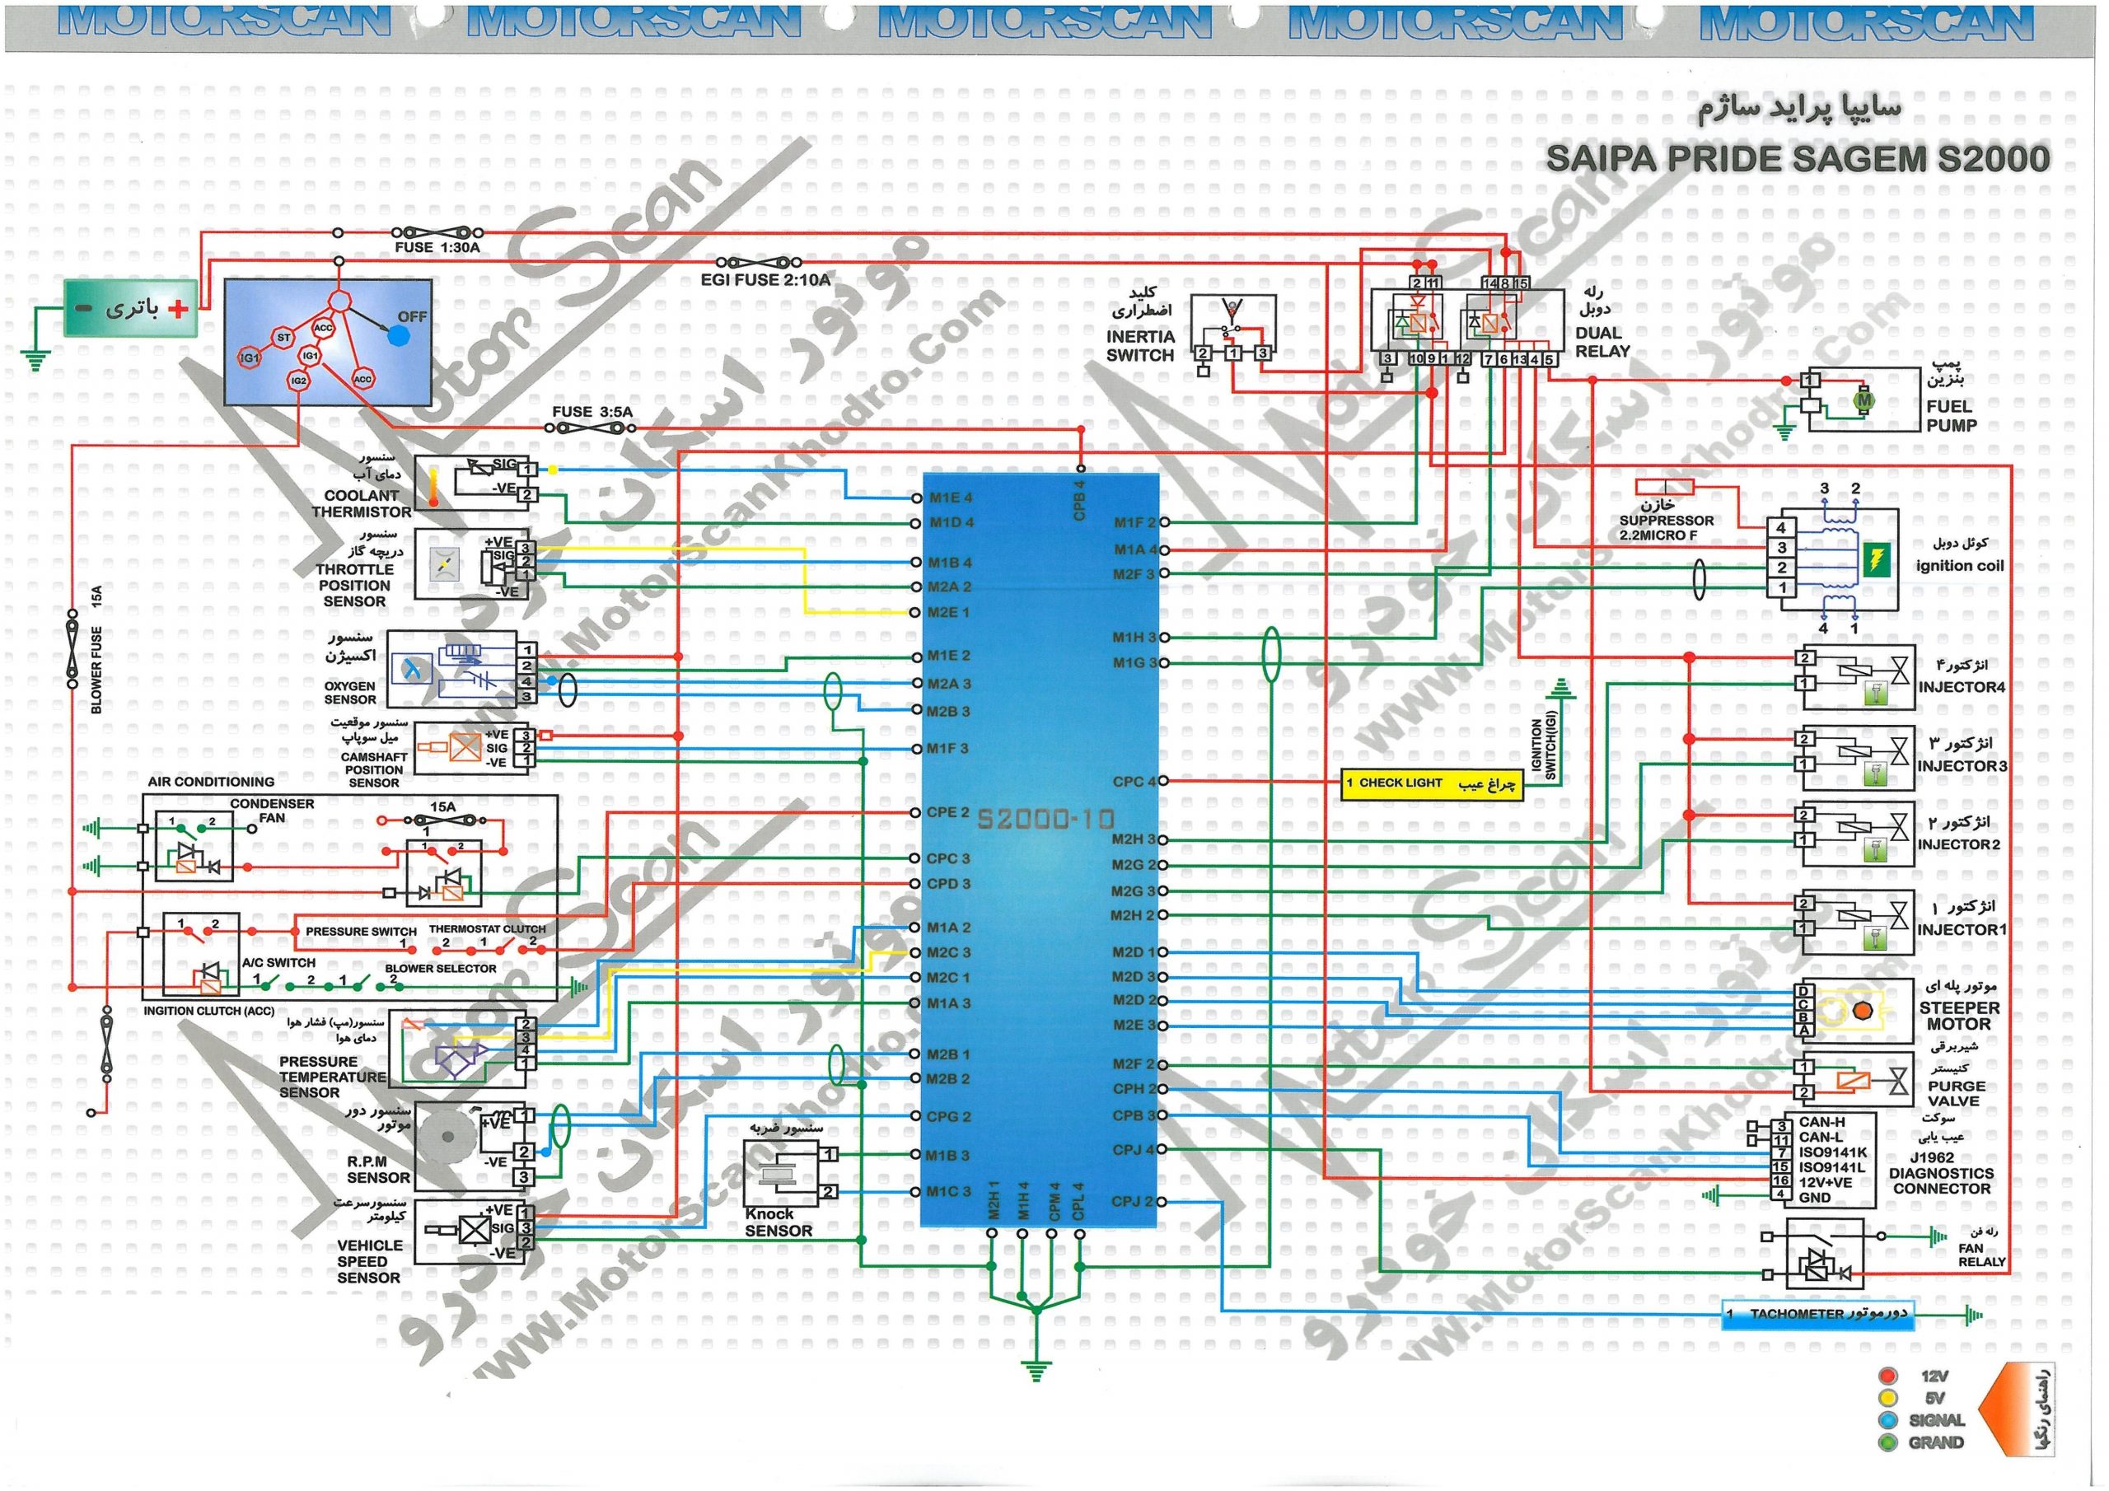Click the green lightning ignition coil icon
Screen dimensions: 2109x1491
point(1876,559)
